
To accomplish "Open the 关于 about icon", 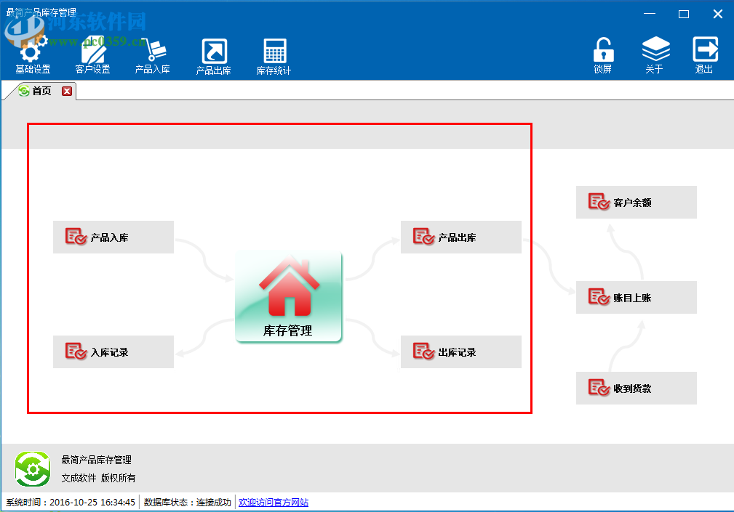I will (x=655, y=56).
